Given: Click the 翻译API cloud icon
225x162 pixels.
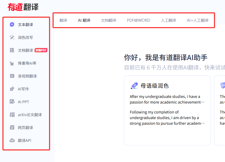Looking at the screenshot, I should tap(12, 141).
